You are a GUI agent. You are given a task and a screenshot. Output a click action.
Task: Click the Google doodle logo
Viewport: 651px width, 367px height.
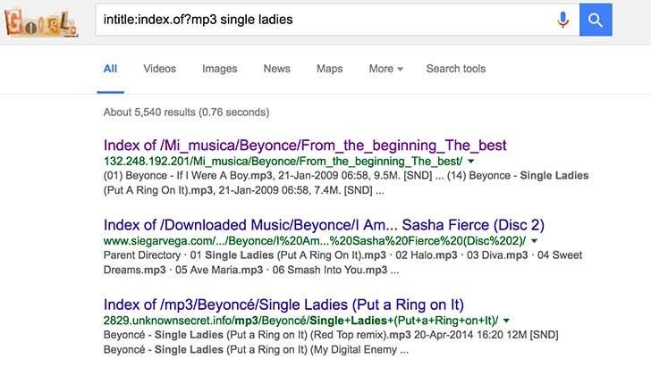(x=41, y=23)
